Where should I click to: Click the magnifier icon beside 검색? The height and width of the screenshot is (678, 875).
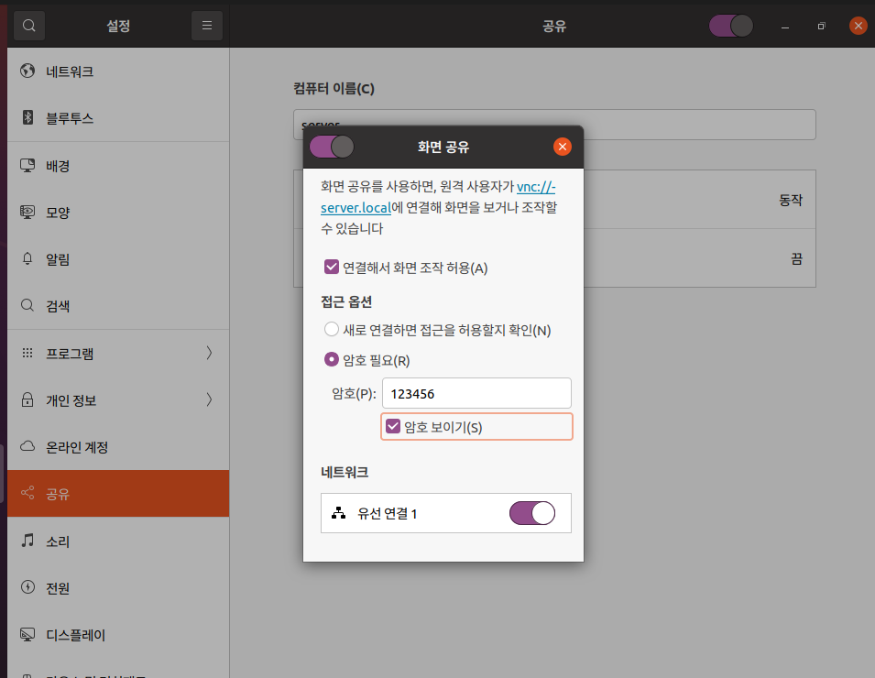(x=27, y=305)
